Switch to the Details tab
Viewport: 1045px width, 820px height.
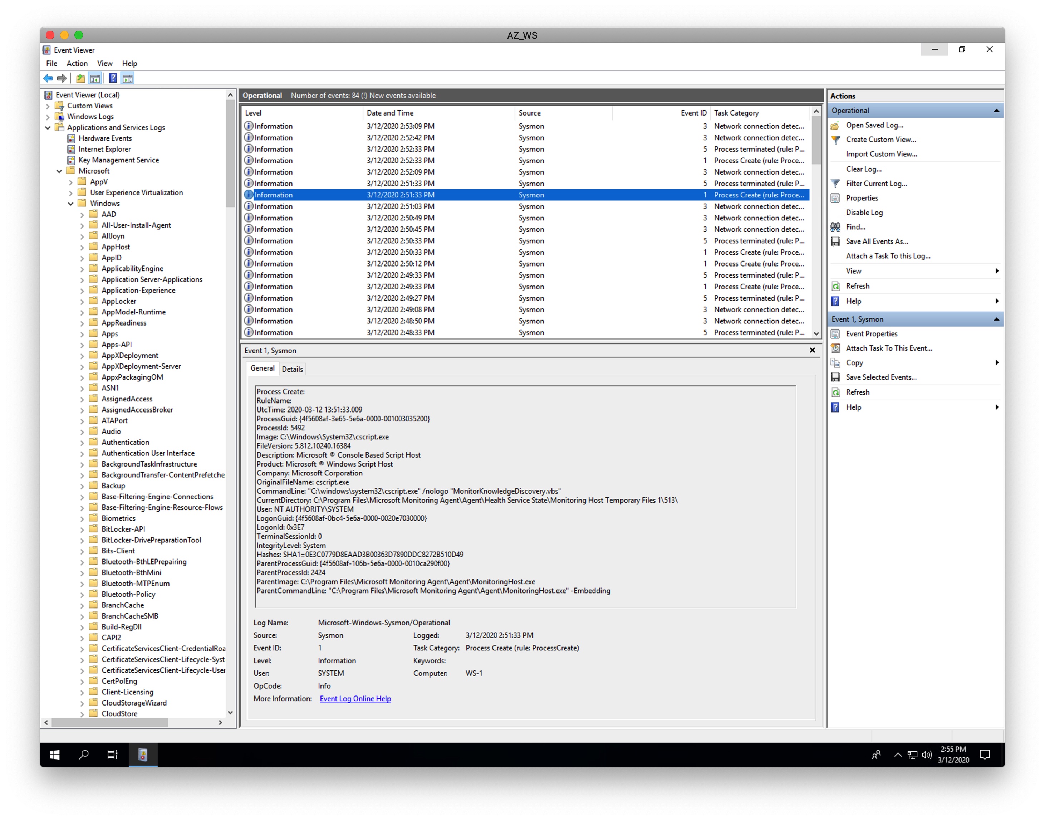pos(292,369)
